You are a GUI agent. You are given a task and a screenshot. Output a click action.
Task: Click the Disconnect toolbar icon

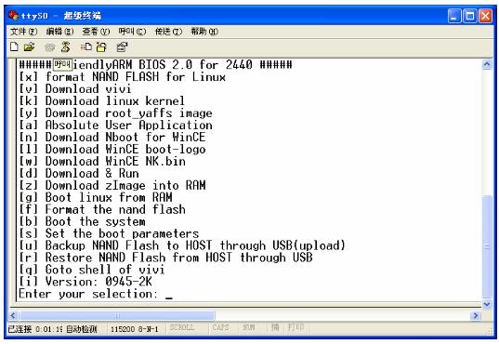coord(66,46)
